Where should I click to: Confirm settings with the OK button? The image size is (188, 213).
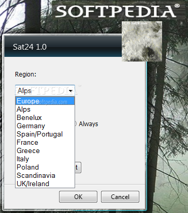[x=78, y=196]
